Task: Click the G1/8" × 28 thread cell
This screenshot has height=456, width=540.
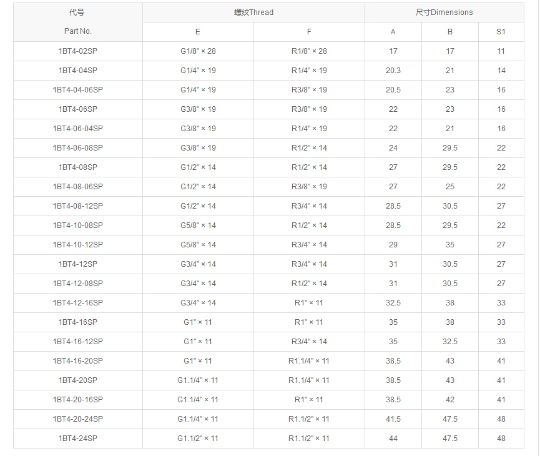Action: coord(198,51)
